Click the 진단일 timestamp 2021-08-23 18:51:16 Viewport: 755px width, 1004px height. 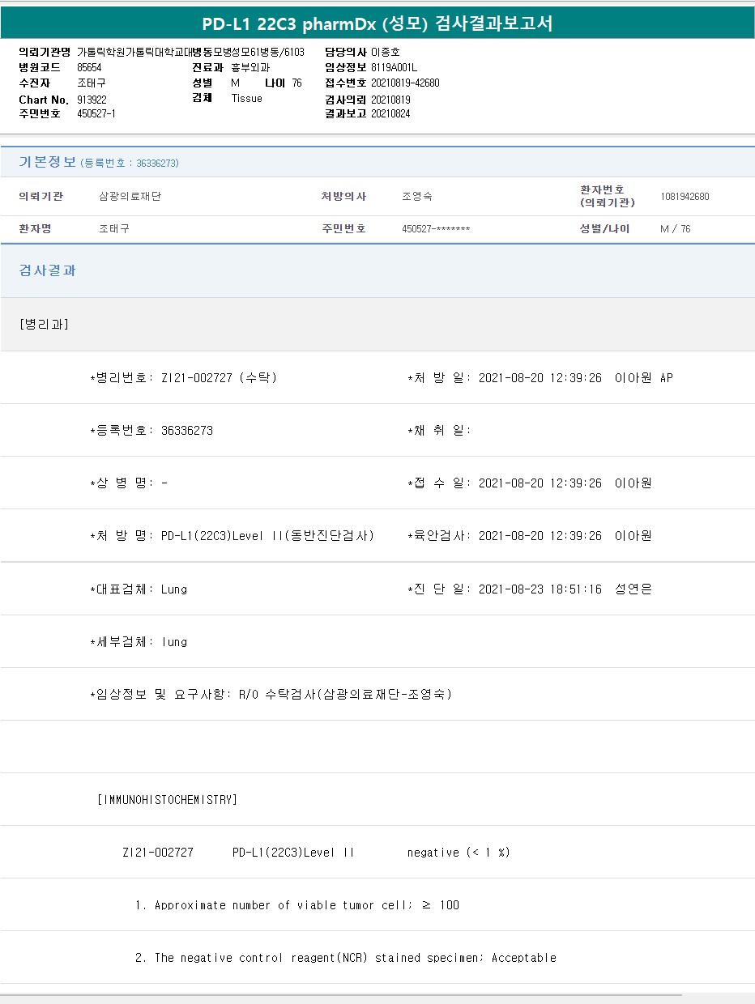pyautogui.click(x=540, y=589)
